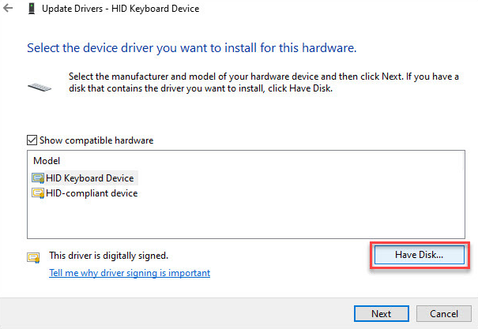This screenshot has width=478, height=329.
Task: Select HID-compliant device in the model list
Action: [x=85, y=193]
